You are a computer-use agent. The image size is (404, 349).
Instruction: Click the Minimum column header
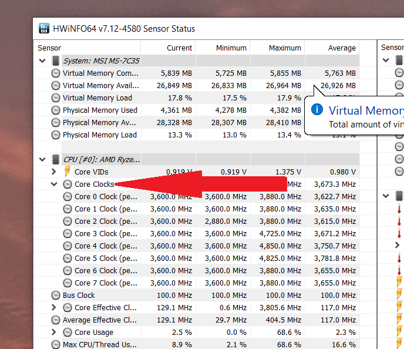(231, 48)
